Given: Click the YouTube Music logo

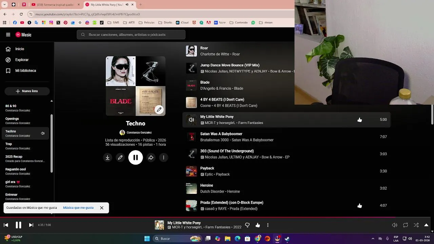Looking at the screenshot, I should pyautogui.click(x=23, y=35).
